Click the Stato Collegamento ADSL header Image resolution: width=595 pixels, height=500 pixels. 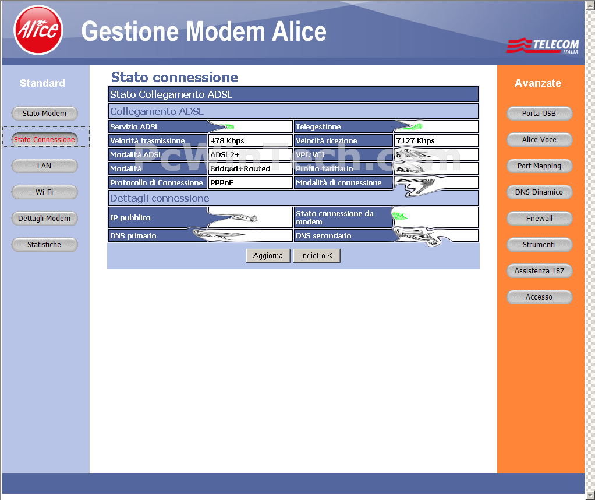pos(171,94)
